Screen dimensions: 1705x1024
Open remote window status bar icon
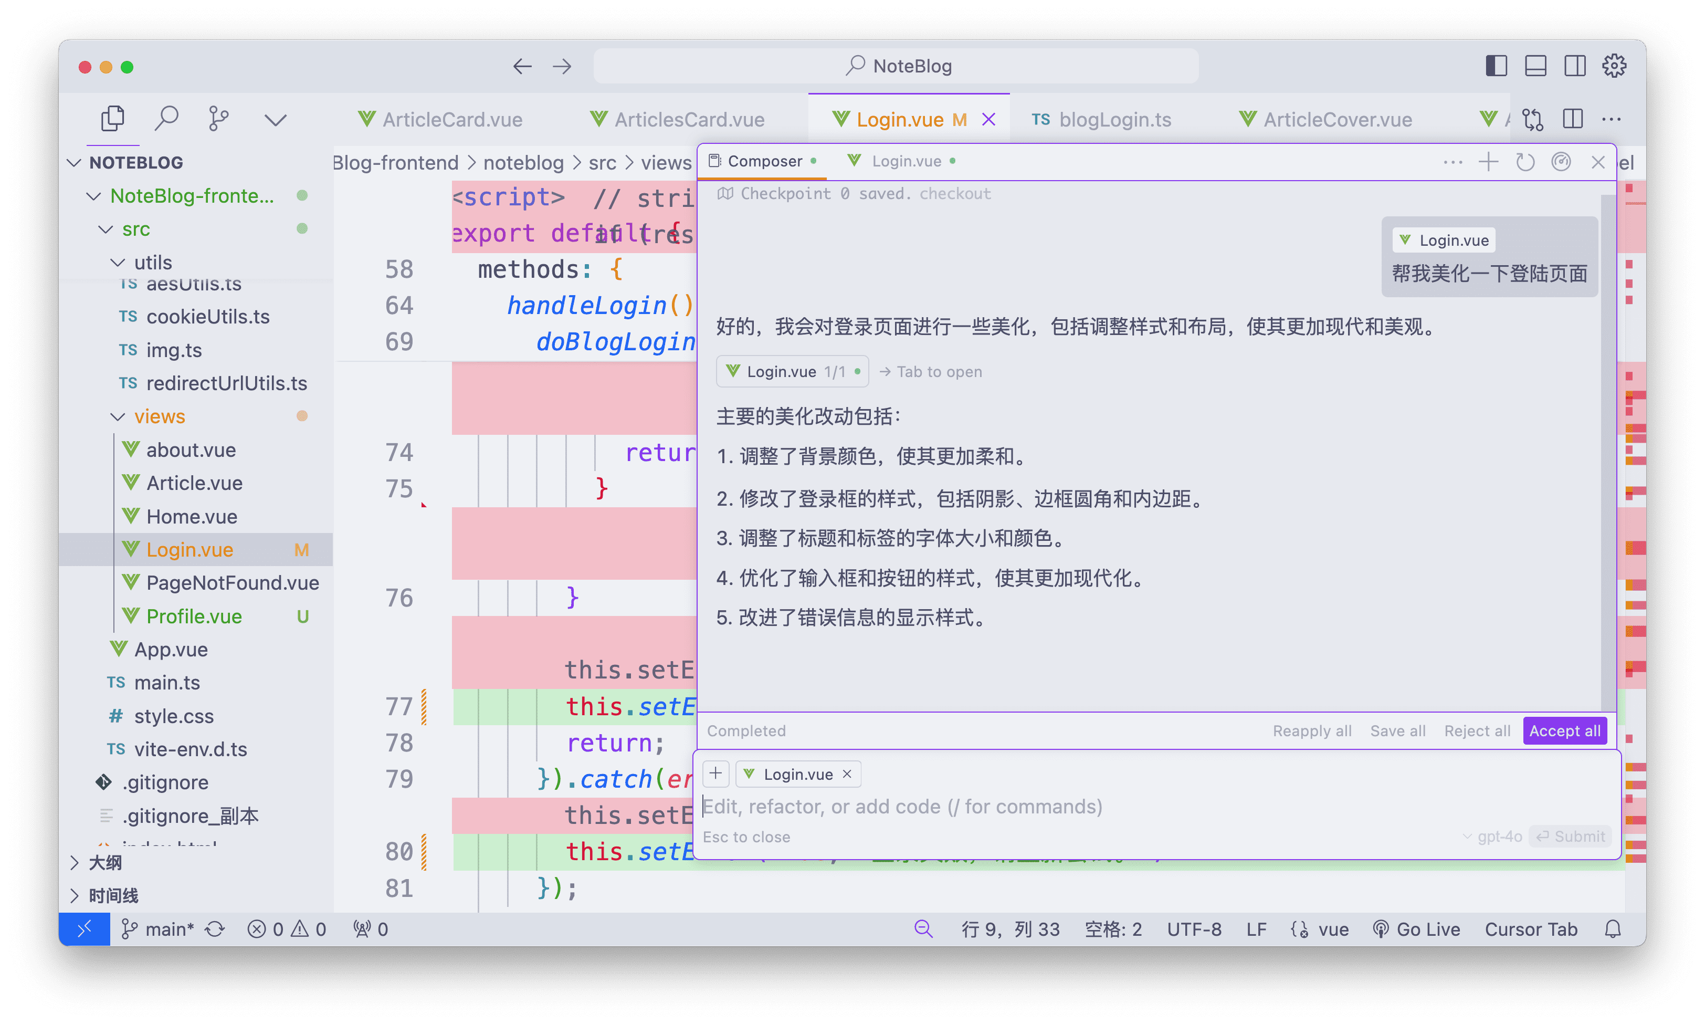click(84, 929)
